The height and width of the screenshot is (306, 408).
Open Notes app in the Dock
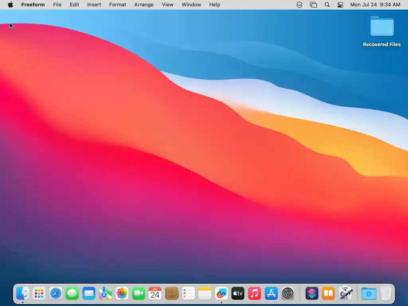pos(205,294)
